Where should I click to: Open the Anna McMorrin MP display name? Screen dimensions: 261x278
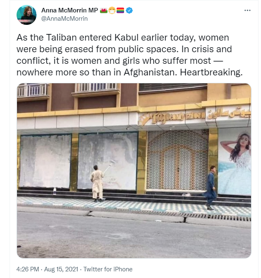pos(69,10)
